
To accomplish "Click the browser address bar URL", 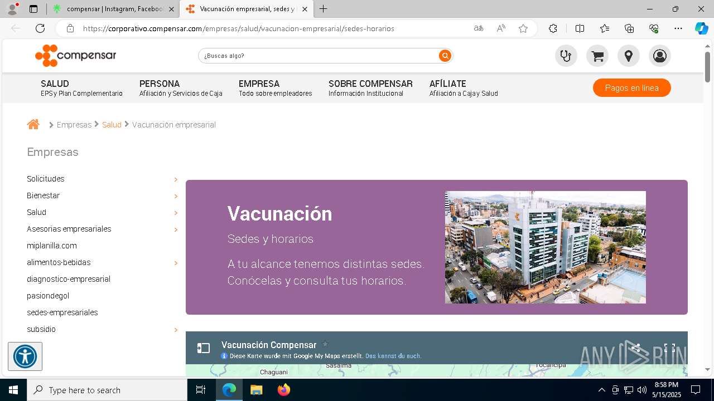I will click(239, 28).
